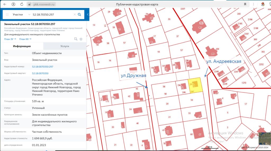This screenshot has height=151, width=271.
Task: Click cadastral quarter link 52:18:0070350
Action: tap(40, 73)
